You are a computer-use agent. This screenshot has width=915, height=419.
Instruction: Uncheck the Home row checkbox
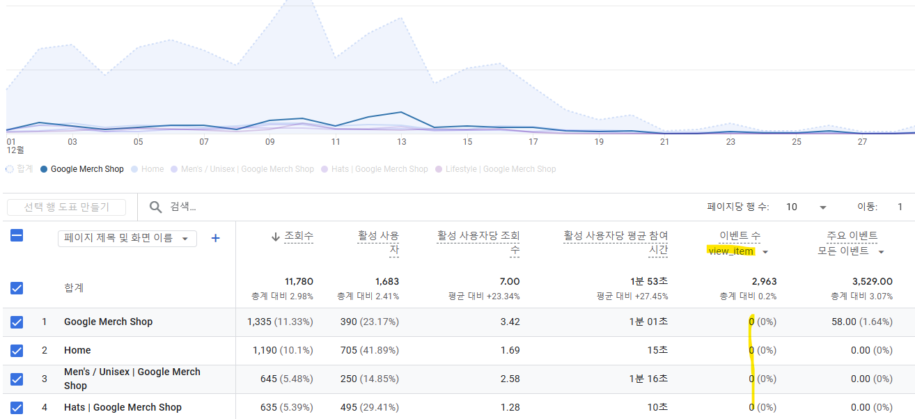pos(17,351)
